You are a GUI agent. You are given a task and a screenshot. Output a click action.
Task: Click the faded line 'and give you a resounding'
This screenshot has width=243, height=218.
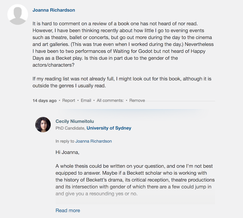(96, 194)
